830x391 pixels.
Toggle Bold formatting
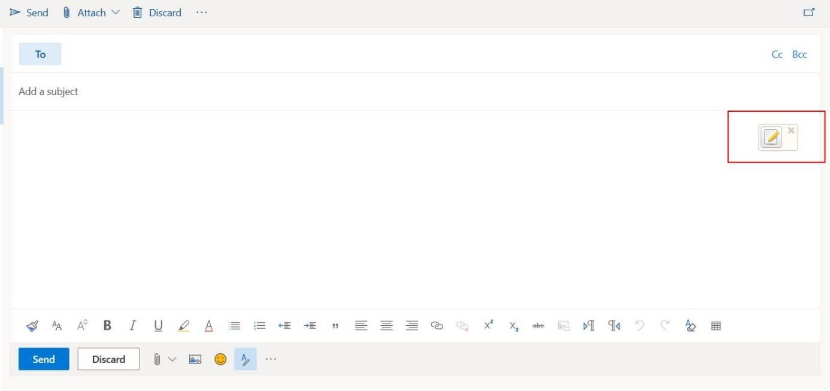(x=107, y=326)
